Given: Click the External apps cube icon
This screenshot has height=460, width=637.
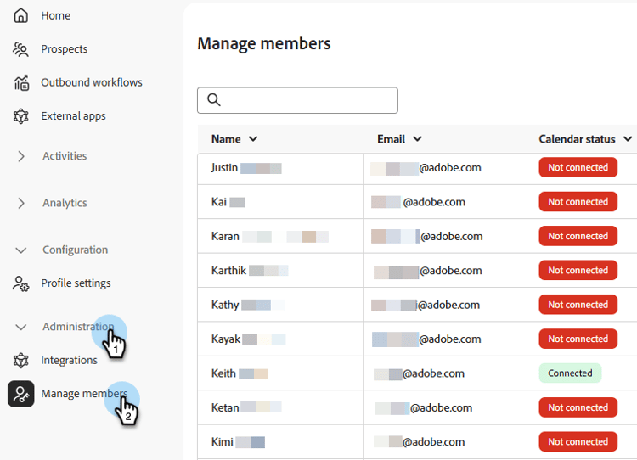Looking at the screenshot, I should click(20, 116).
